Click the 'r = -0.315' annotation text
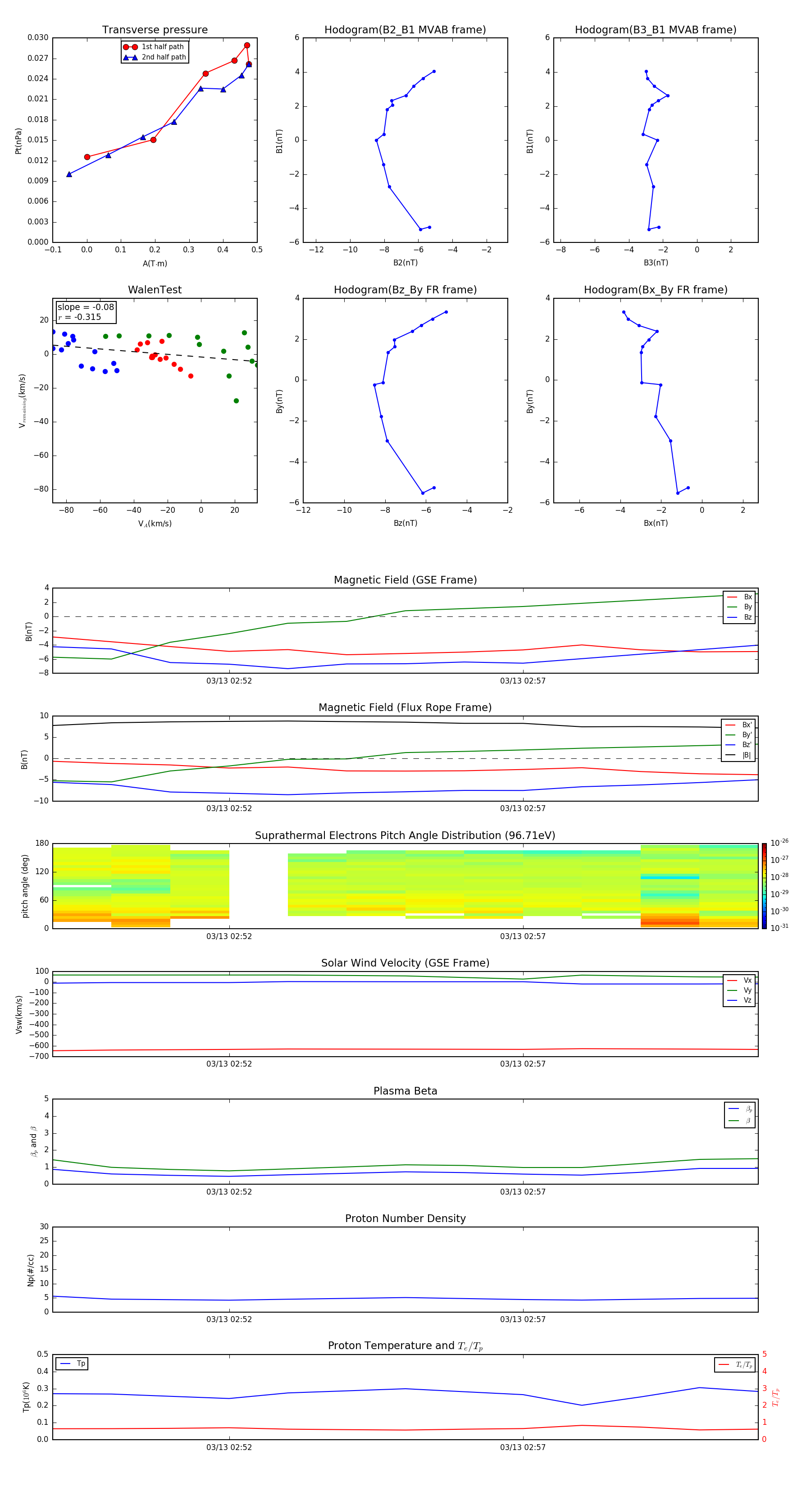 (80, 317)
